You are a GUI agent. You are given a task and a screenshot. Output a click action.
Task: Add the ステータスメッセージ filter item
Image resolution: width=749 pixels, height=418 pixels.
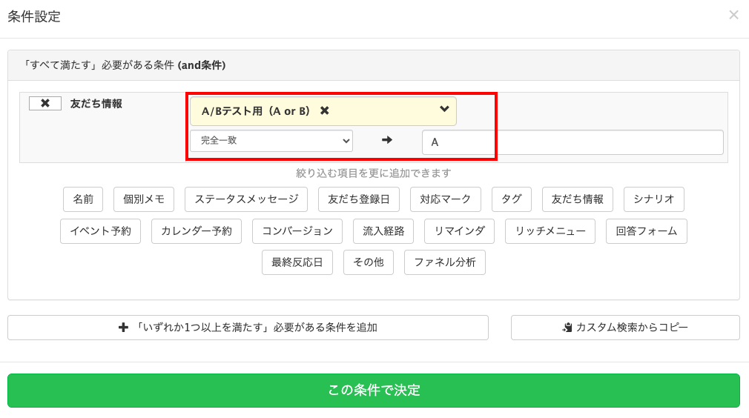(x=246, y=199)
